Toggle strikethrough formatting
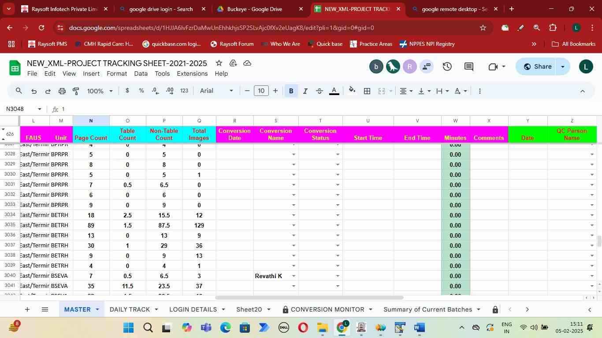 coord(320,91)
